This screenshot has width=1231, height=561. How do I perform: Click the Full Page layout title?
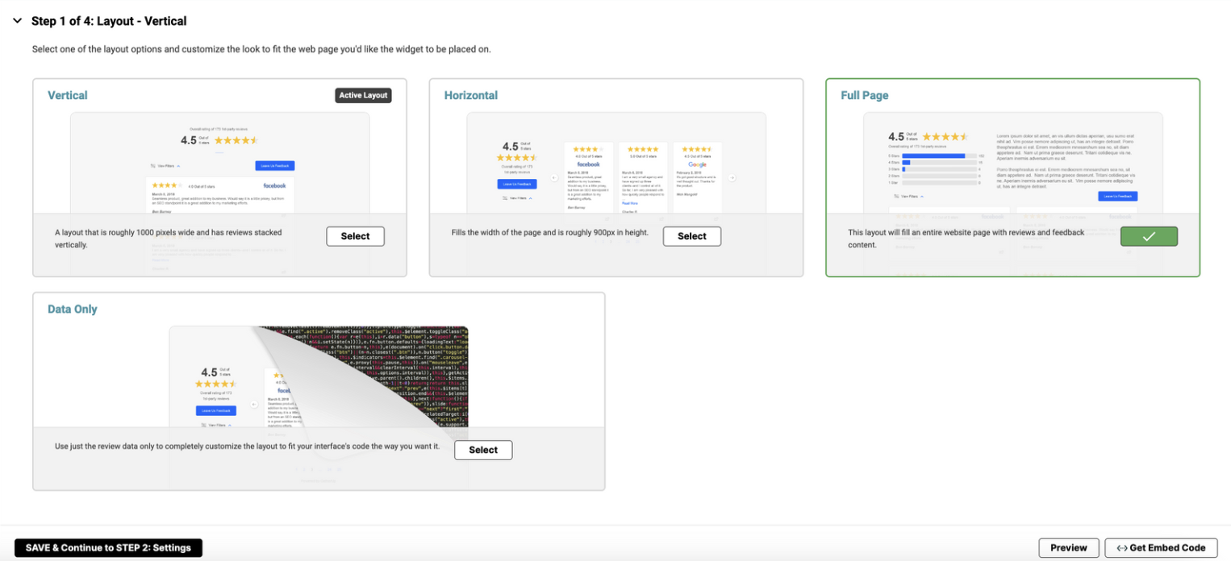pyautogui.click(x=864, y=95)
